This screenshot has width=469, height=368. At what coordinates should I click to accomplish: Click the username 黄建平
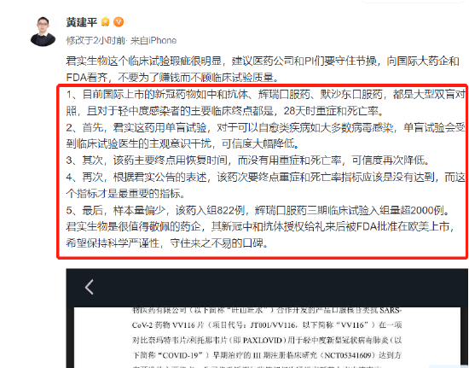tap(82, 22)
